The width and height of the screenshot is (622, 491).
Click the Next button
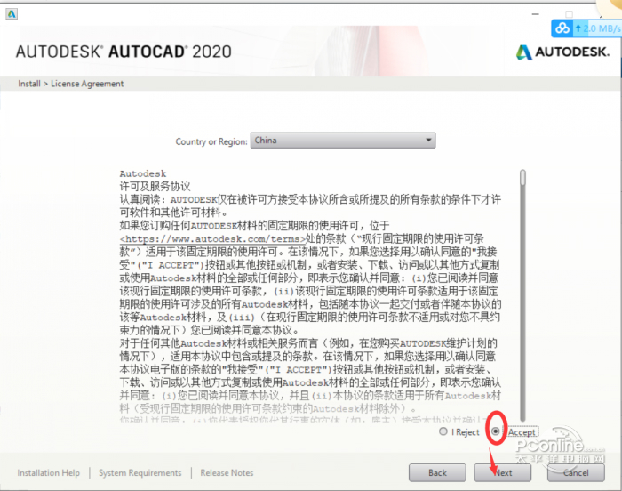click(x=503, y=472)
